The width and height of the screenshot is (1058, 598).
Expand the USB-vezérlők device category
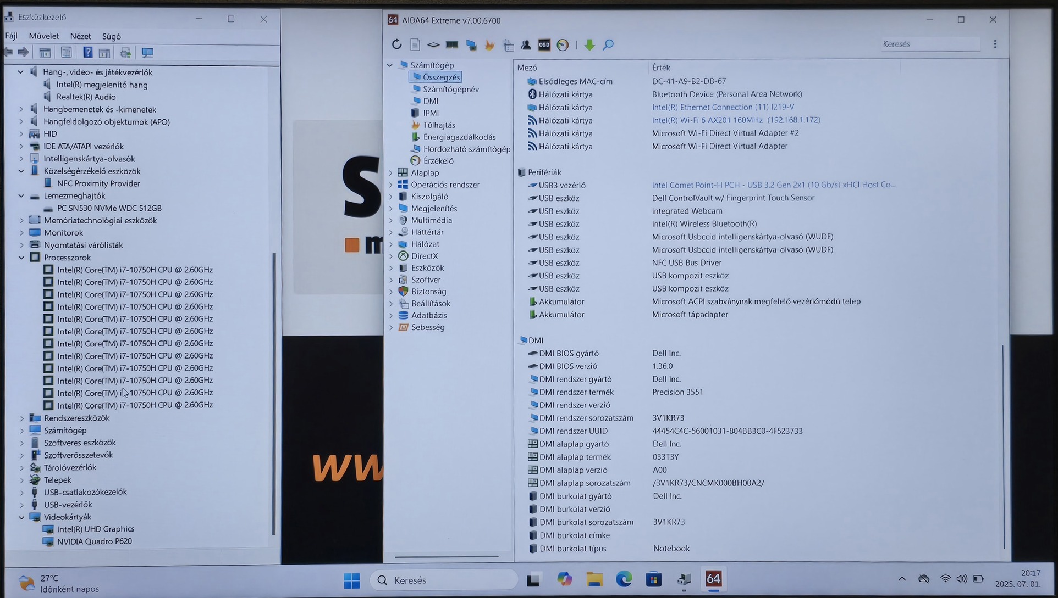pos(21,505)
